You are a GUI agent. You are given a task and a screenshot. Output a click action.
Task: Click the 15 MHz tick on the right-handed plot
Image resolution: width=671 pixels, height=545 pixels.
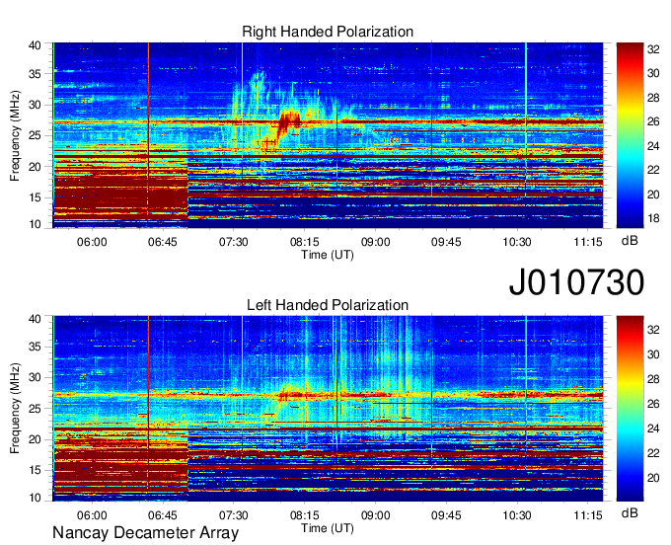[36, 197]
